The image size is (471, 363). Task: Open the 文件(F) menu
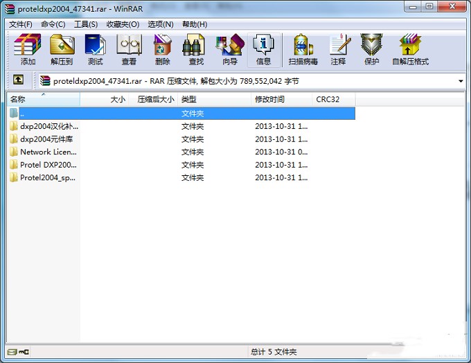point(20,24)
